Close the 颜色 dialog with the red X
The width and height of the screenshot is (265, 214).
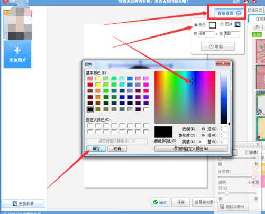[x=223, y=63]
